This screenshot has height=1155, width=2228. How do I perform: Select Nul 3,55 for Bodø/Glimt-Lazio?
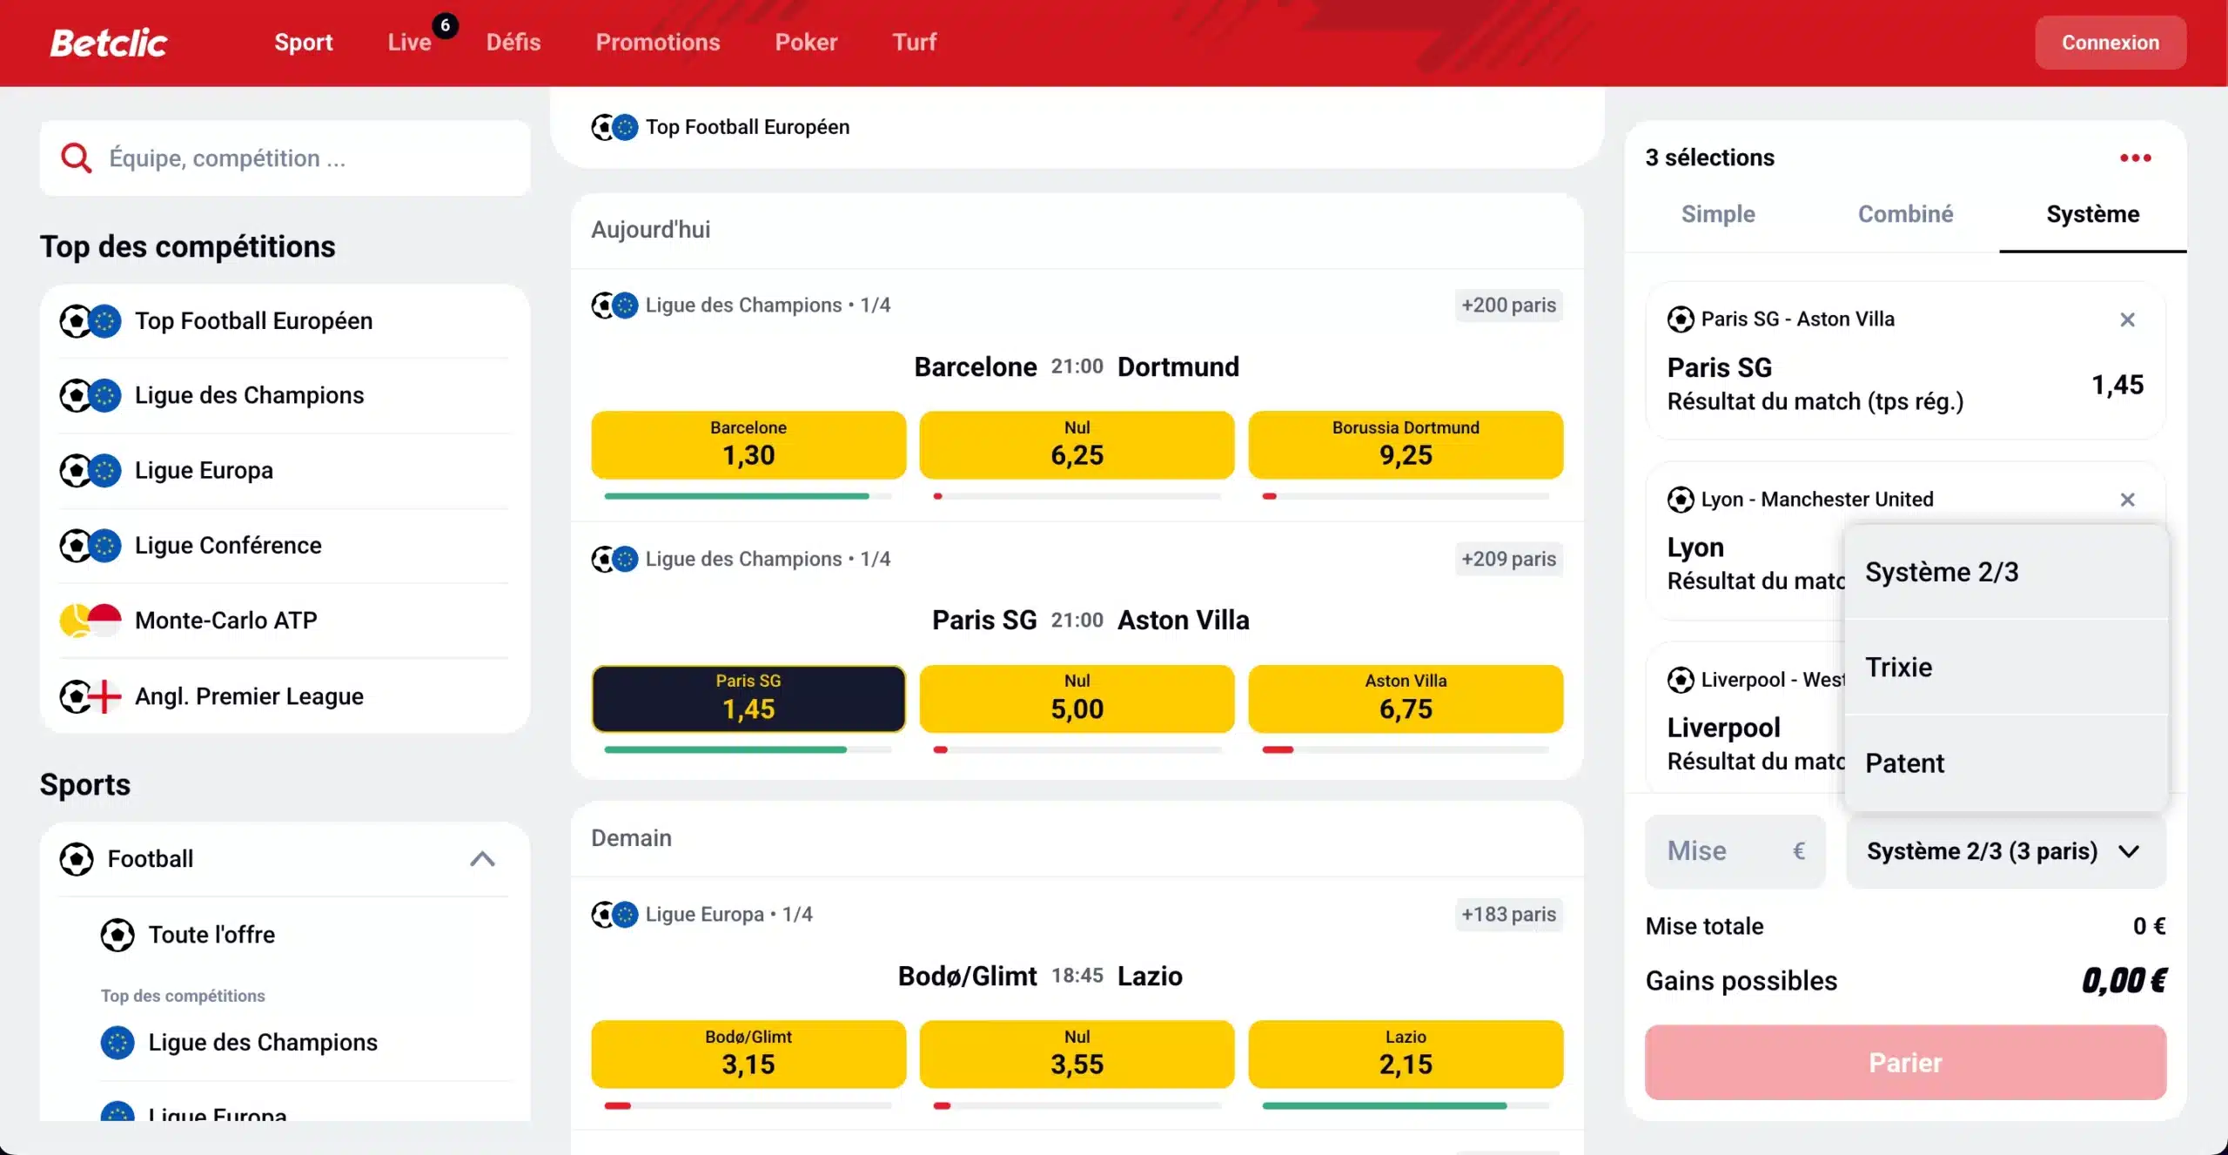click(x=1077, y=1054)
